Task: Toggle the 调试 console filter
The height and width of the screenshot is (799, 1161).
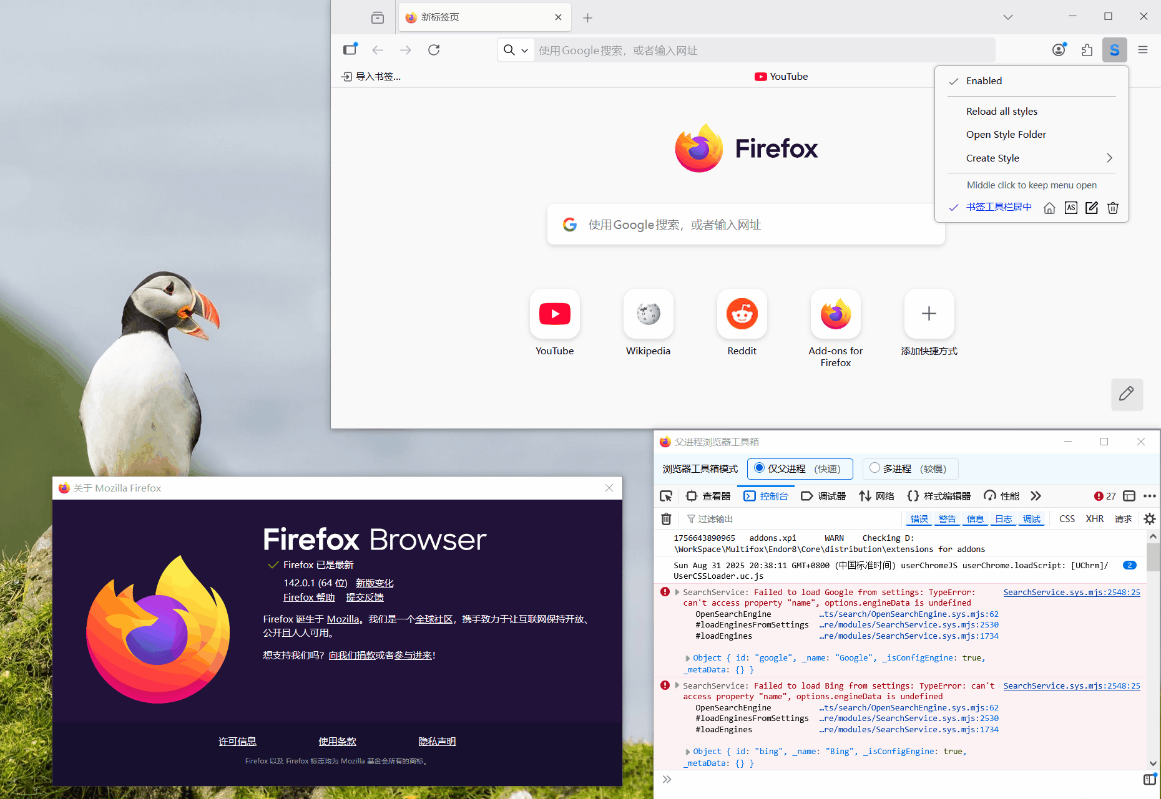Action: 1031,519
